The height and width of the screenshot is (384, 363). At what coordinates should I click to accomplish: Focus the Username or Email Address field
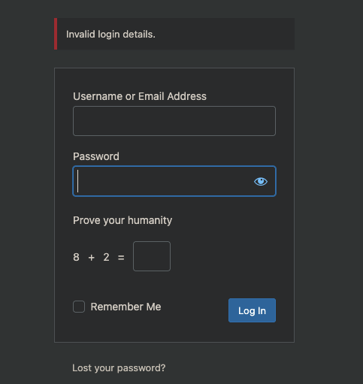[174, 121]
